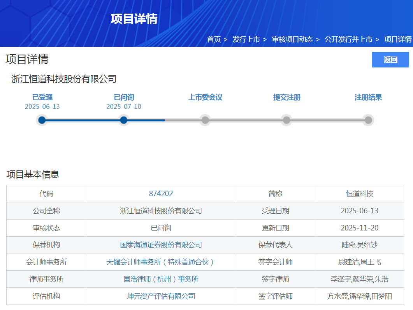Click the 项目详情 current breadcrumb item
This screenshot has width=413, height=310.
398,39
